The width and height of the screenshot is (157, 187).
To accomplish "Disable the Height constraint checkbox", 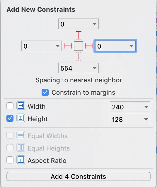I will click(x=10, y=118).
